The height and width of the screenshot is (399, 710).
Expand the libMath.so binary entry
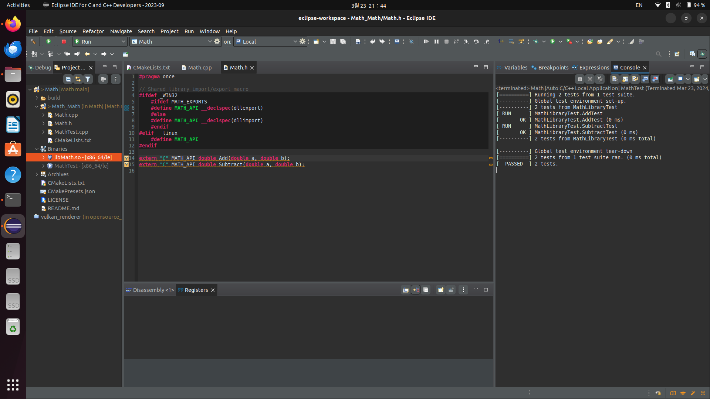(43, 157)
